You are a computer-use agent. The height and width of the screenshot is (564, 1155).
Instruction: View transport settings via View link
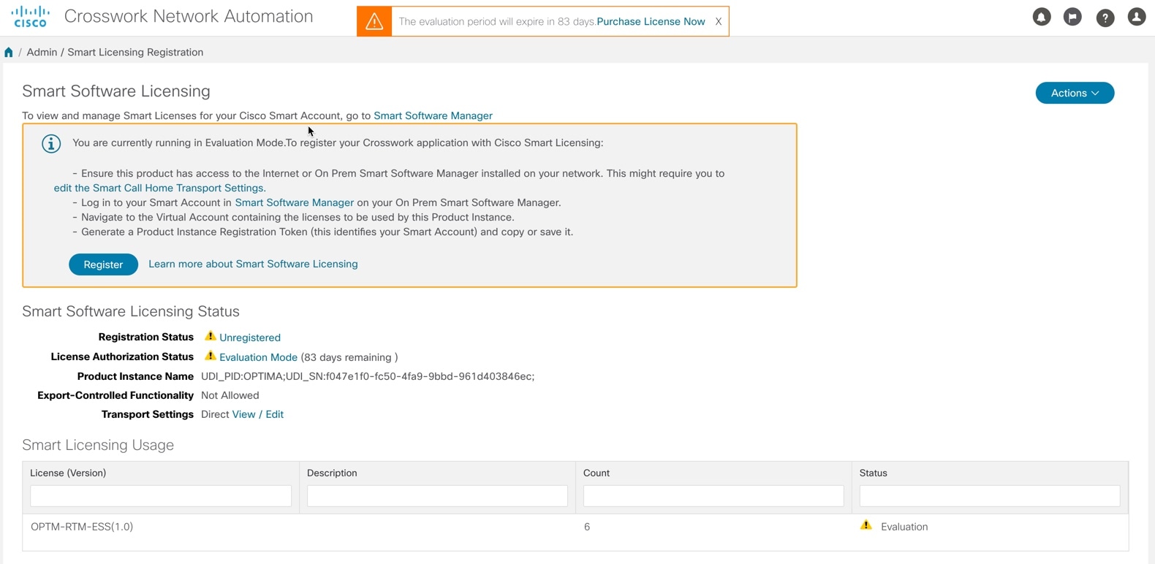tap(243, 414)
